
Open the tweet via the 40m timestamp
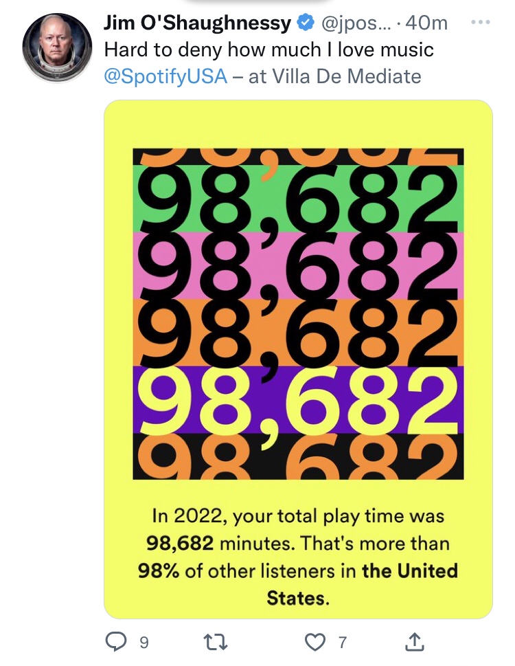(x=426, y=23)
